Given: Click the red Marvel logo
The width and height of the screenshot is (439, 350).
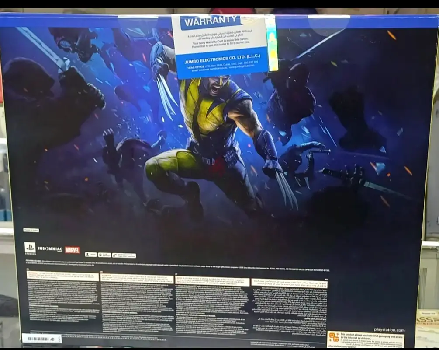Looking at the screenshot, I should pyautogui.click(x=72, y=250).
